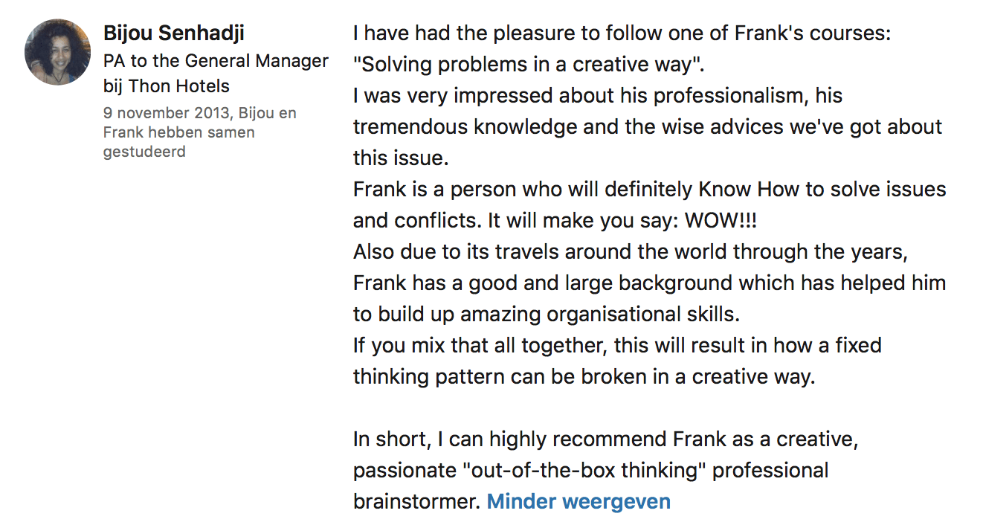Click Bijou Senhadji's profile photo
Image resolution: width=983 pixels, height=525 pixels.
click(58, 52)
